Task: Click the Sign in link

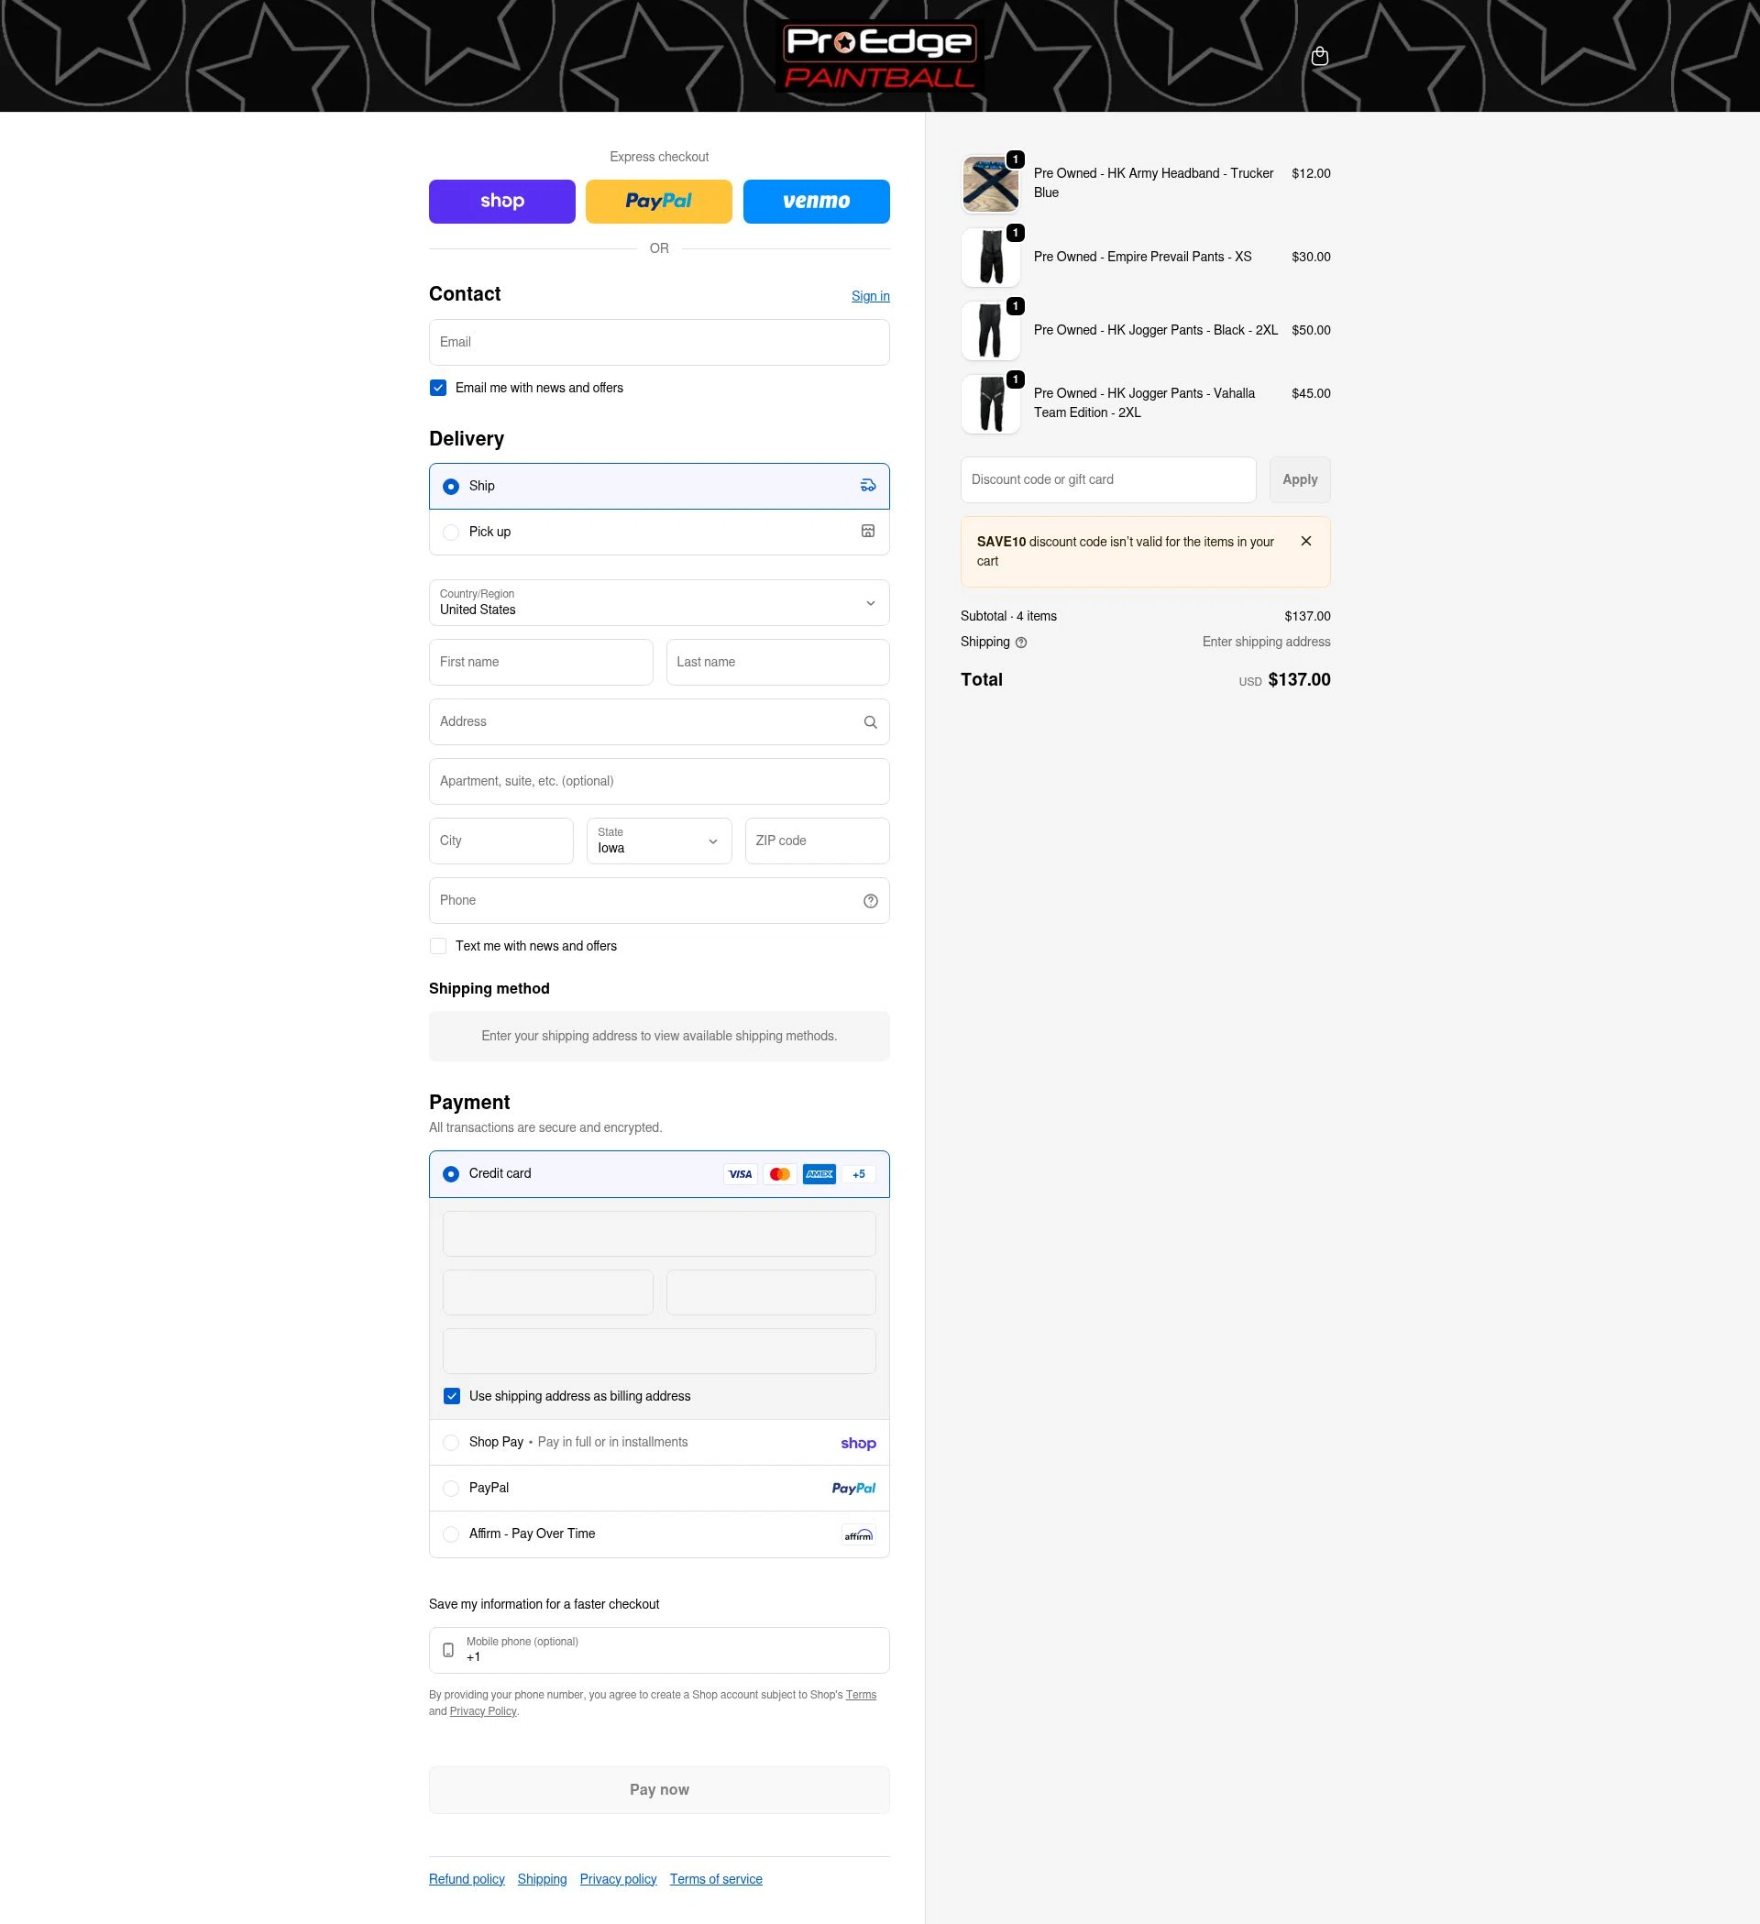Action: (870, 296)
